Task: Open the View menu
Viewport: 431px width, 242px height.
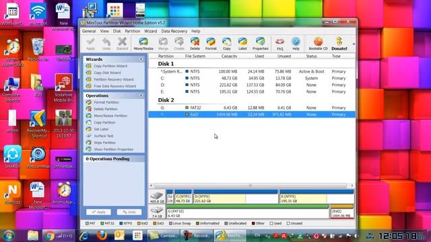Action: [x=104, y=32]
